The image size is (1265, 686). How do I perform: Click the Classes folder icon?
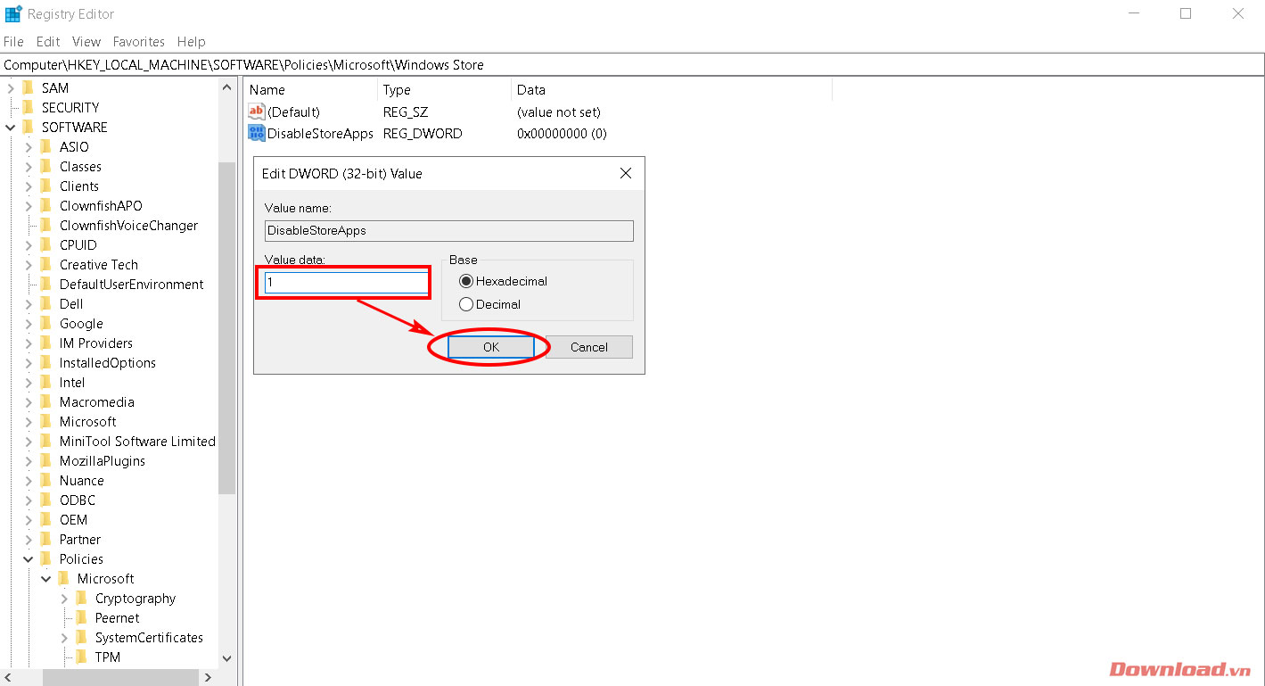[x=45, y=167]
